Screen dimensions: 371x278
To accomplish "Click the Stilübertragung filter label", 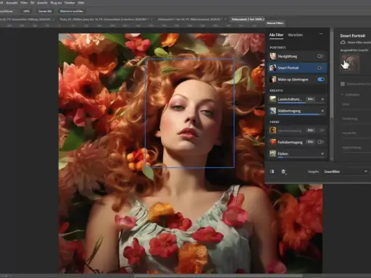I will (289, 111).
